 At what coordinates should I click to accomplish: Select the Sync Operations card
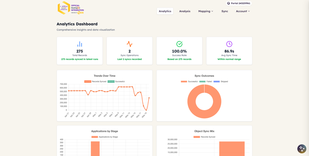pos(129,51)
